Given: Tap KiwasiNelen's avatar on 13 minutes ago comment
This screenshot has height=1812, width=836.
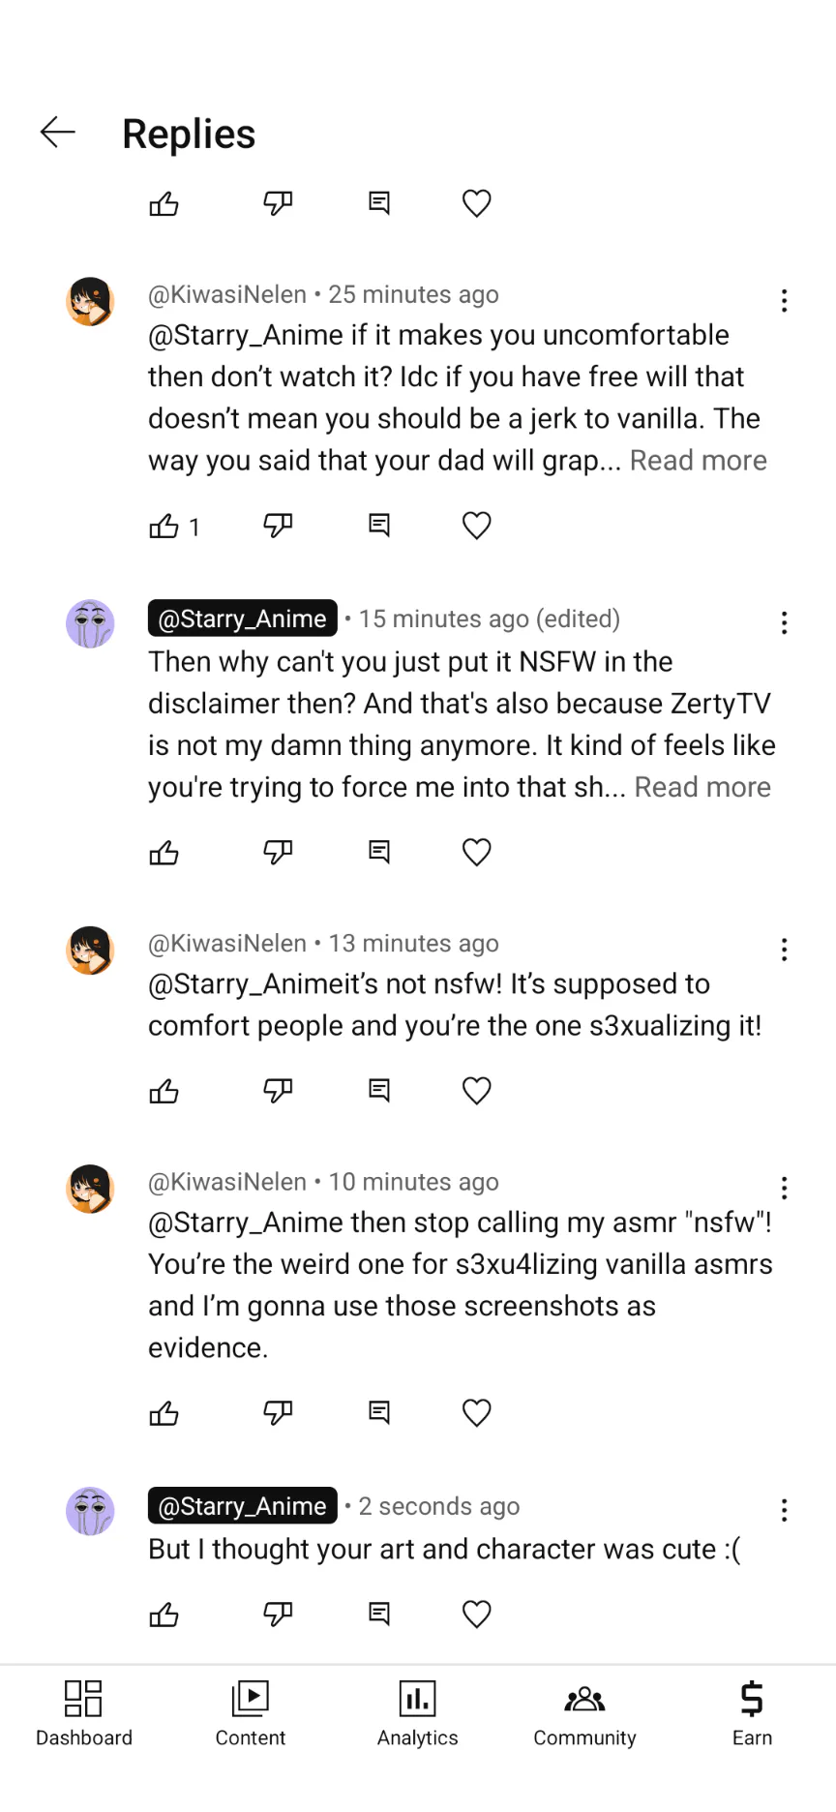Looking at the screenshot, I should pyautogui.click(x=90, y=951).
